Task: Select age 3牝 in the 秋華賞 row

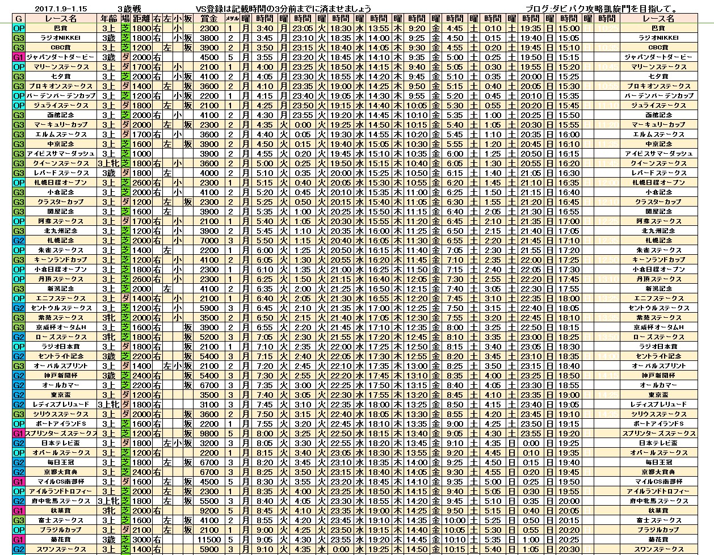Action: point(109,511)
